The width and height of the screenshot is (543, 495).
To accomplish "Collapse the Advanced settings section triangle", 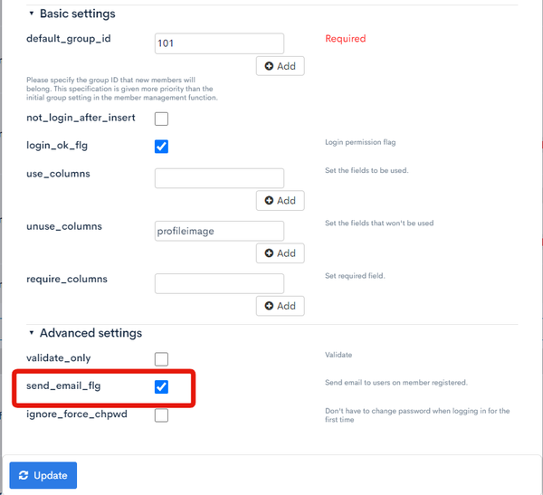I will (32, 333).
